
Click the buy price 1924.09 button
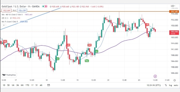[22, 10]
